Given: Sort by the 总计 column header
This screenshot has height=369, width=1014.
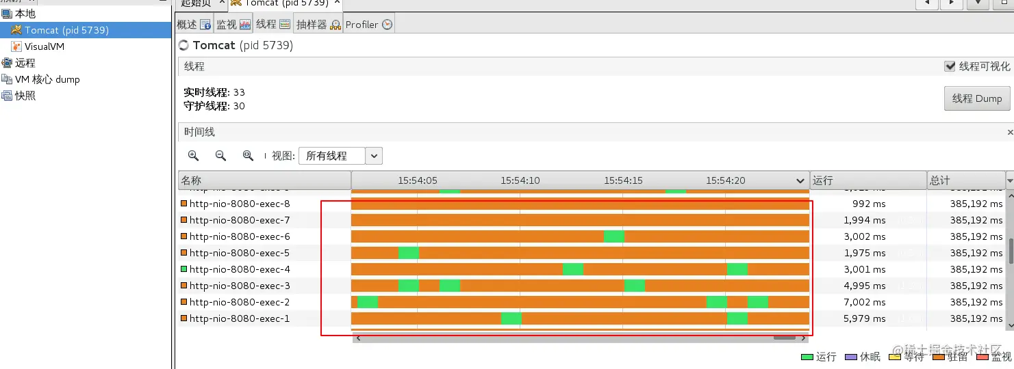Looking at the screenshot, I should coord(966,180).
